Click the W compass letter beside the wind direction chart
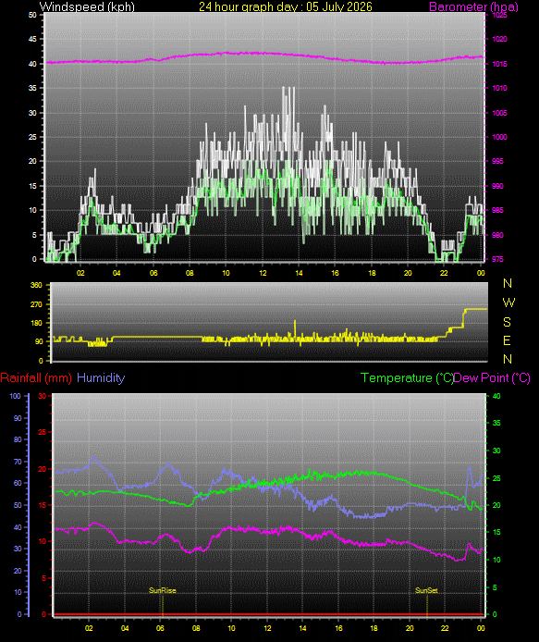539x642 pixels. (x=508, y=302)
